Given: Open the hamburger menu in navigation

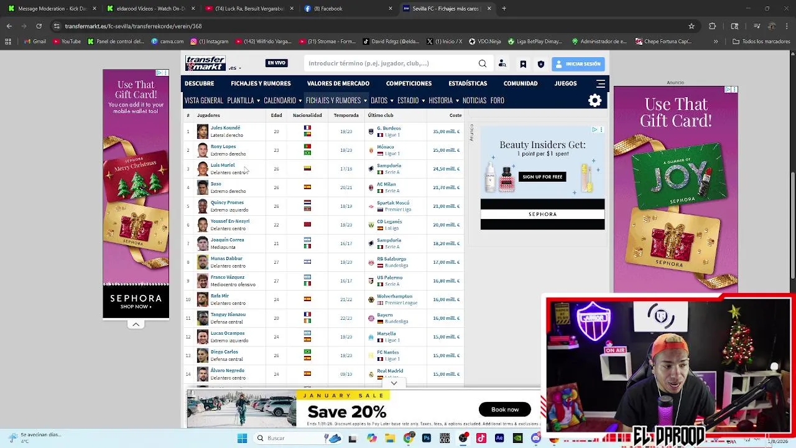Looking at the screenshot, I should (601, 83).
